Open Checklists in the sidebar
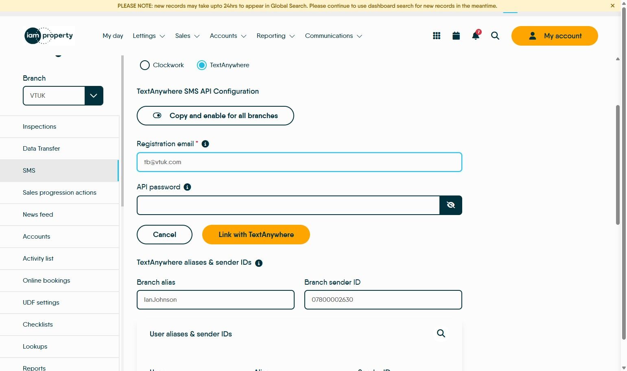 pyautogui.click(x=59, y=325)
